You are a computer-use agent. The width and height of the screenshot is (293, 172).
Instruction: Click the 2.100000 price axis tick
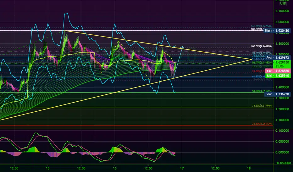[282, 11]
